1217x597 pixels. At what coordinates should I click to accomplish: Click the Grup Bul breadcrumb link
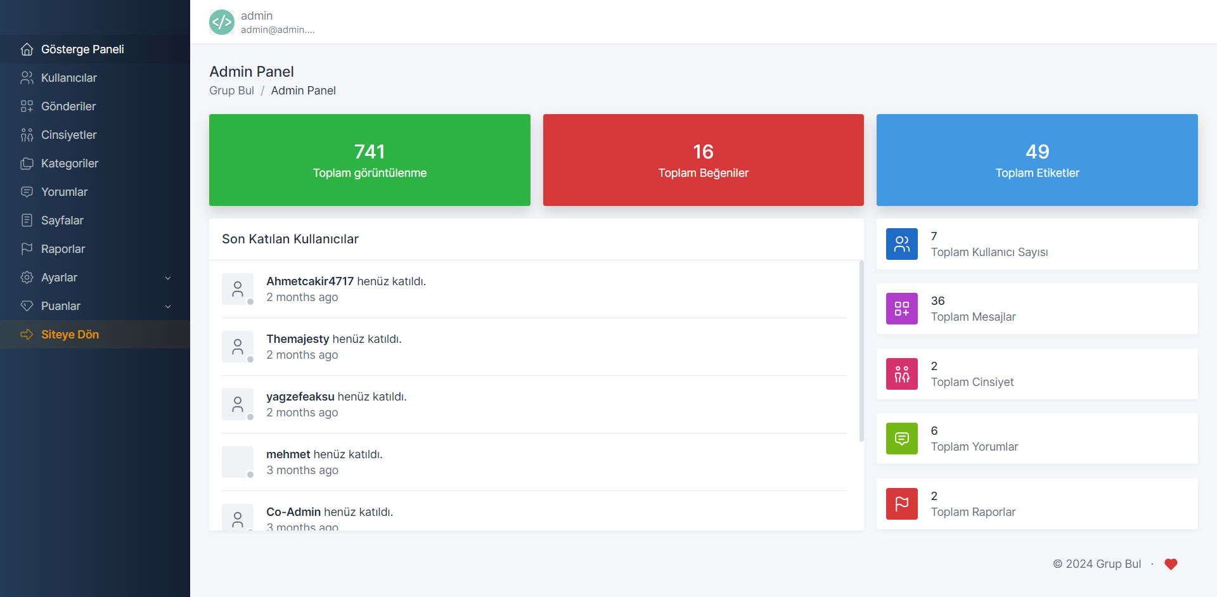[x=231, y=91]
